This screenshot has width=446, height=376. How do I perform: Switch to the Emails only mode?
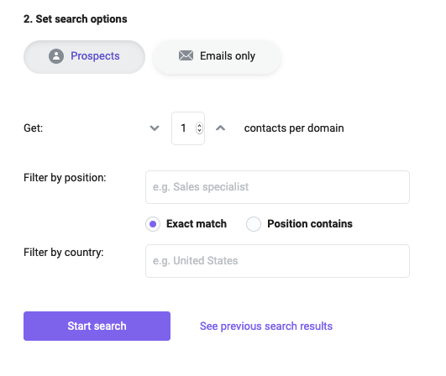(x=217, y=57)
